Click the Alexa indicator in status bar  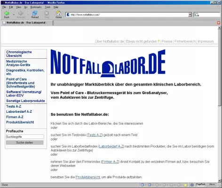[212, 185]
